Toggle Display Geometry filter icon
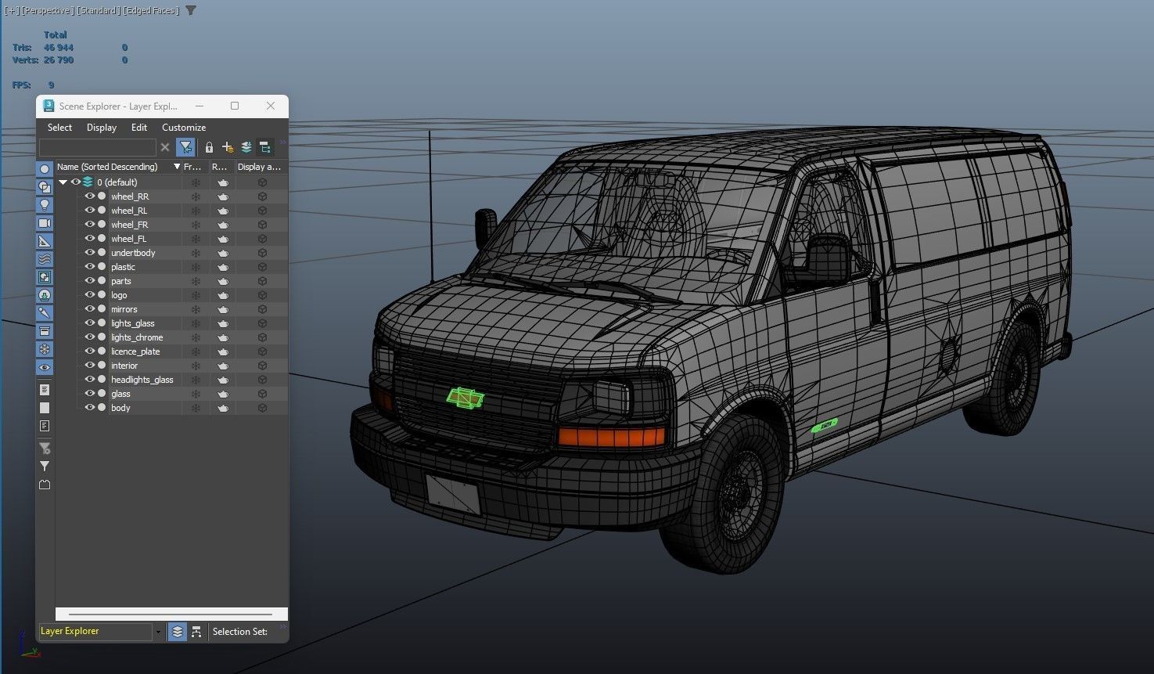The width and height of the screenshot is (1154, 674). tap(45, 169)
